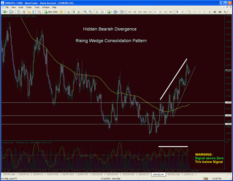Screen dimensions: 233x181
Task: Select the M15 timeframe
Action: tap(140, 12)
